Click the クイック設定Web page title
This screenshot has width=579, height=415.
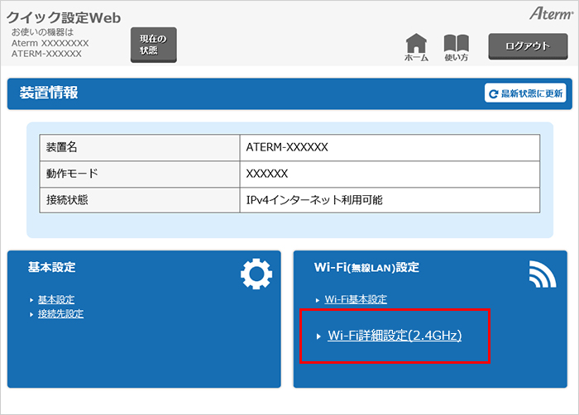pos(65,17)
